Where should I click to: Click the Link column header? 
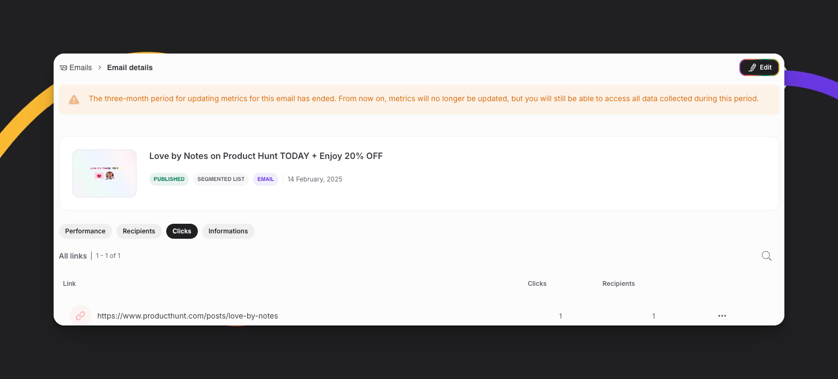(69, 284)
